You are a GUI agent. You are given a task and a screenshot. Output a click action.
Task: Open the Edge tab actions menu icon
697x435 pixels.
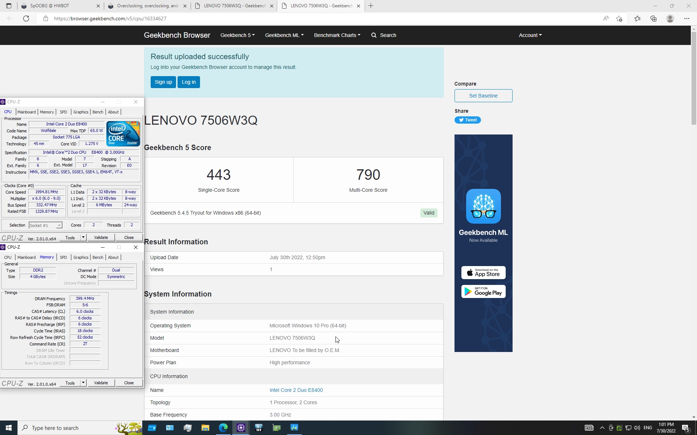[x=9, y=6]
